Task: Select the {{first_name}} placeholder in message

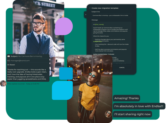Action: tap(99, 24)
